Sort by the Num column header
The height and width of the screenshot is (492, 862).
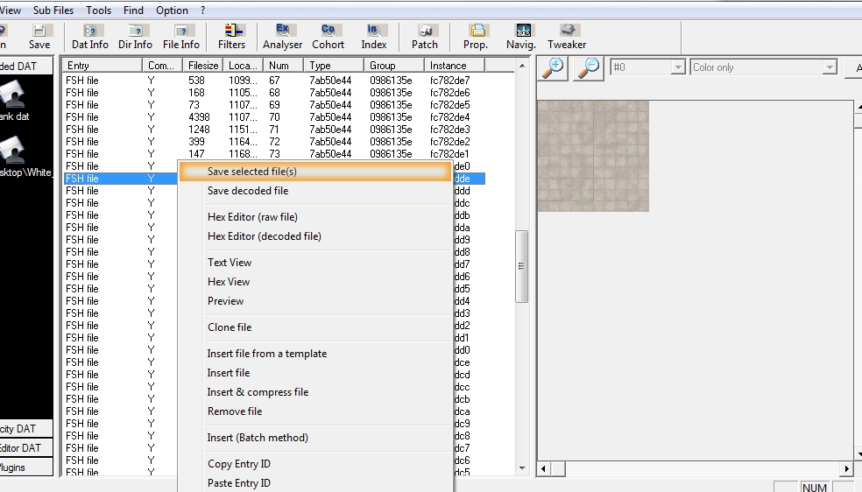coord(283,66)
